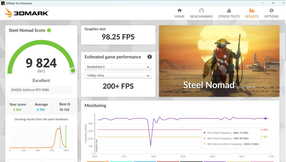Click the Options gear icon
The height and width of the screenshot is (162, 286).
tap(271, 10)
